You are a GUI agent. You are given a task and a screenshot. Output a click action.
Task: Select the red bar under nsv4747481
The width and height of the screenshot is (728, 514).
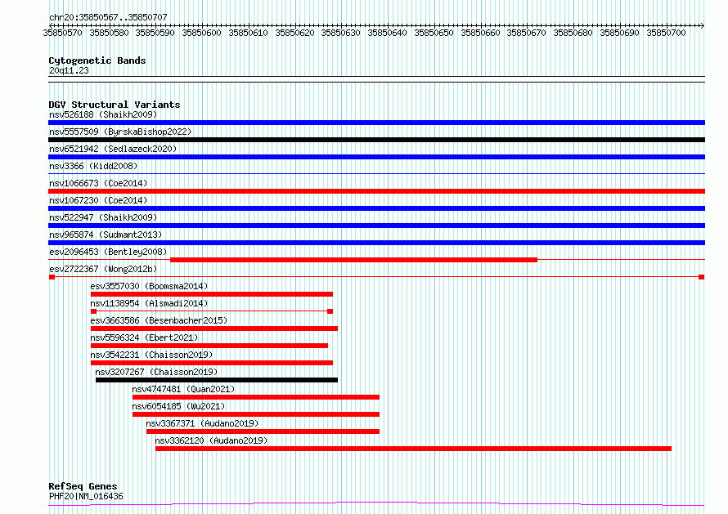tap(256, 397)
